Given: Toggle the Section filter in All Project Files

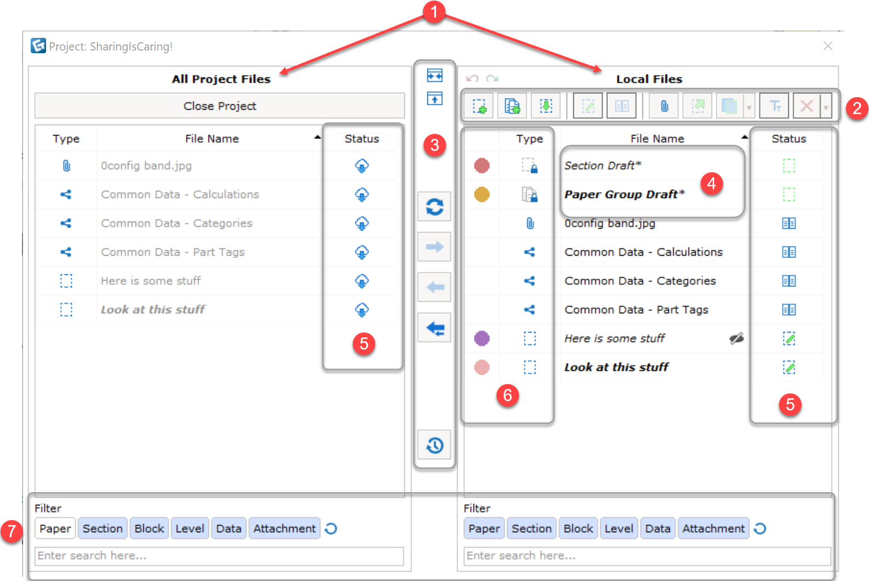Looking at the screenshot, I should [x=103, y=528].
